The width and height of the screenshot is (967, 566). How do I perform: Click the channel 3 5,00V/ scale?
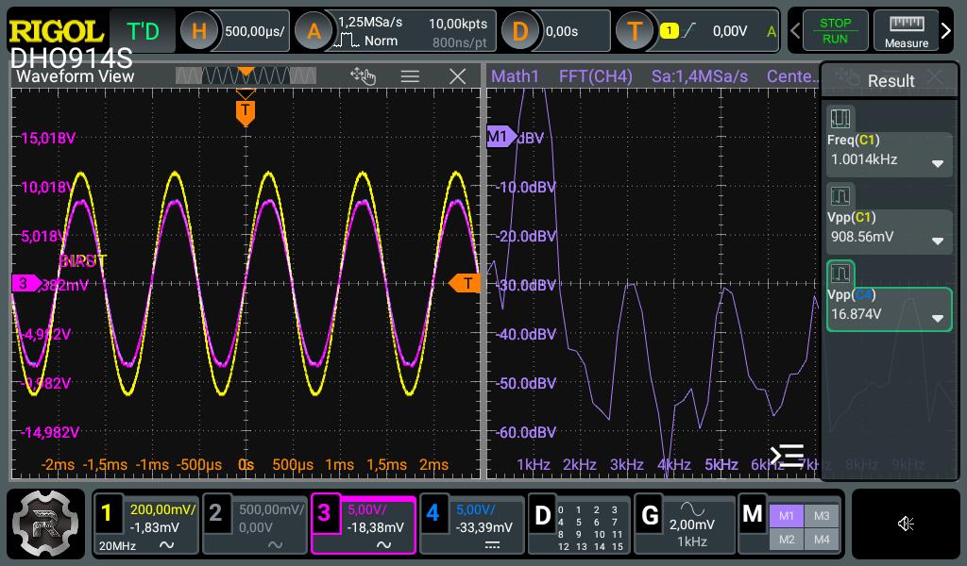pos(367,510)
